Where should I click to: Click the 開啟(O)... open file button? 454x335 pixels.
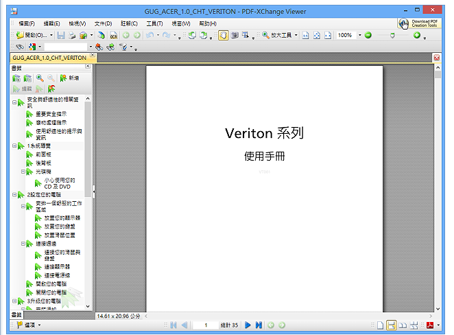click(32, 36)
